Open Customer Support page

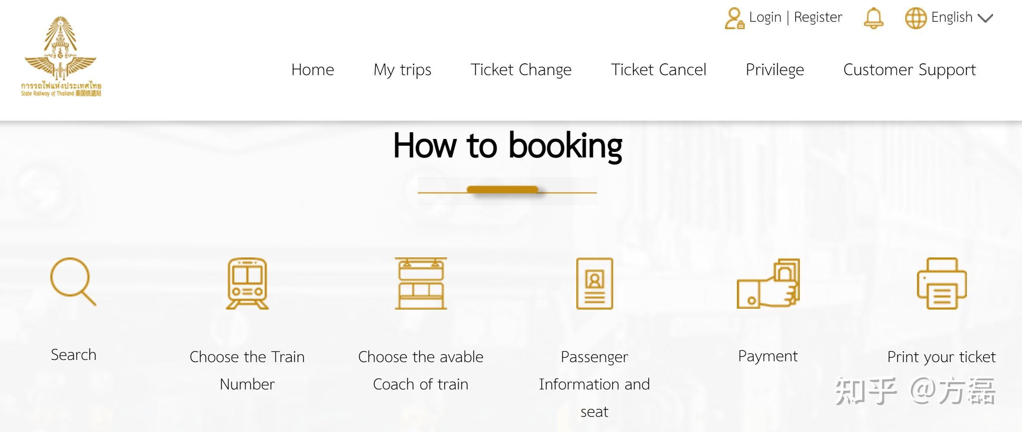909,69
